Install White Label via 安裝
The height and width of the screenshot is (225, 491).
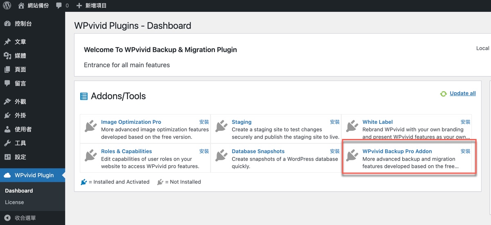point(466,122)
